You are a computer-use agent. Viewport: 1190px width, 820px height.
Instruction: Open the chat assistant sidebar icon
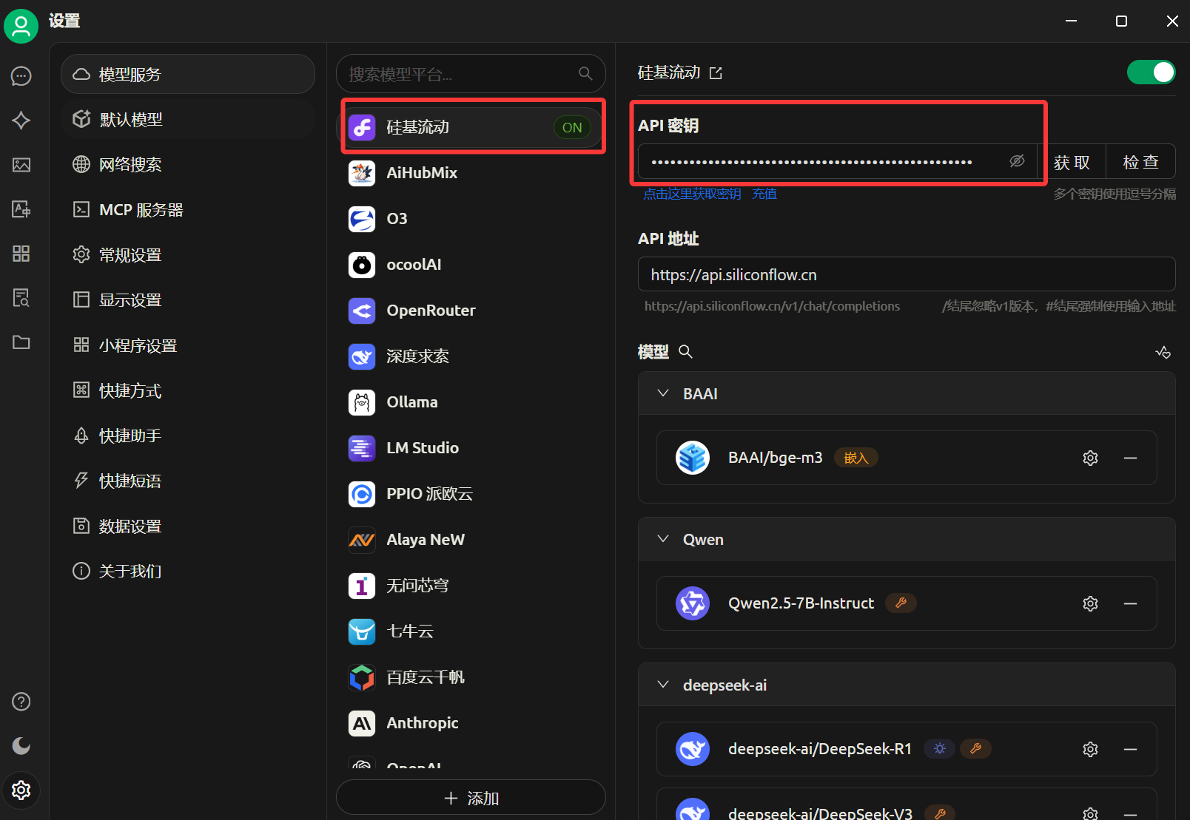[21, 75]
